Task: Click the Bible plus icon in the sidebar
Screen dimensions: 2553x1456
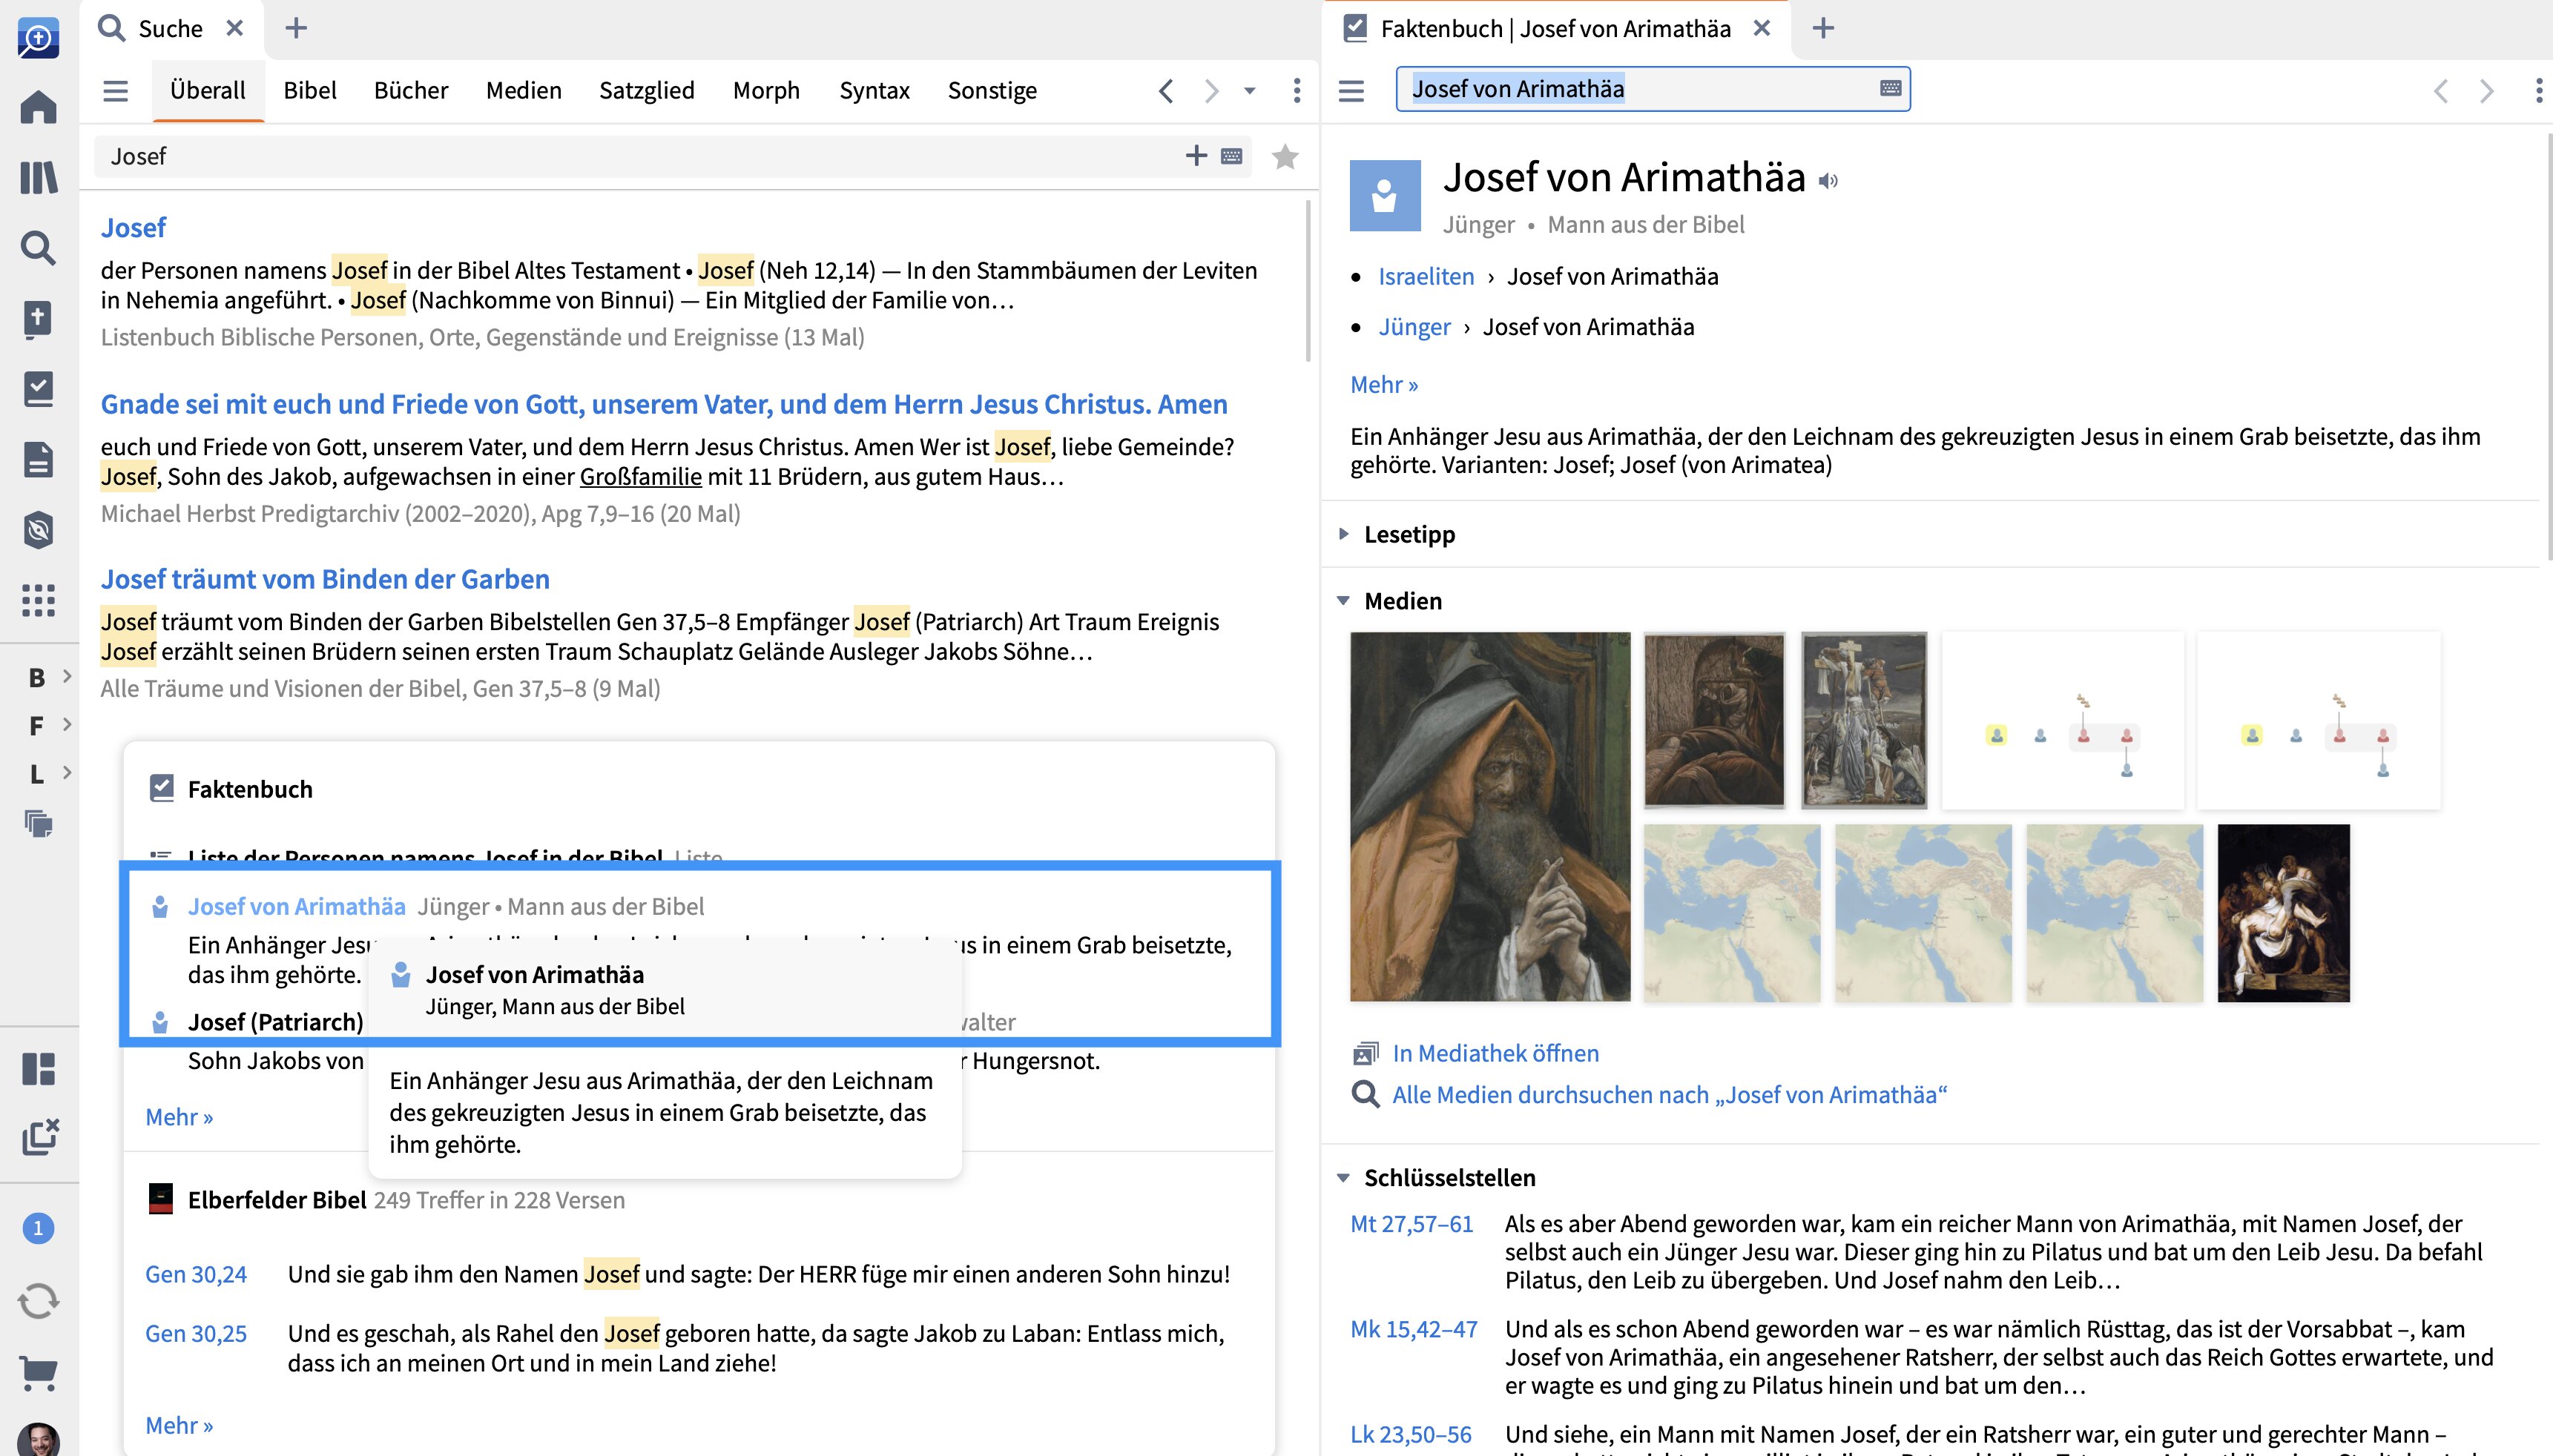Action: pyautogui.click(x=38, y=319)
